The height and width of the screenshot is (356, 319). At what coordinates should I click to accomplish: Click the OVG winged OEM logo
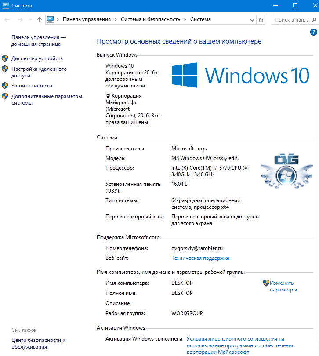(x=287, y=171)
